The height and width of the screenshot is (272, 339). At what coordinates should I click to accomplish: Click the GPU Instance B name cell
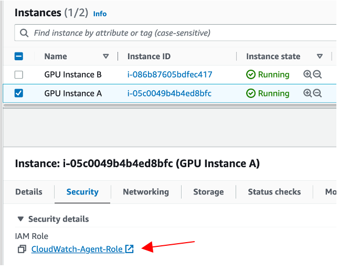point(73,74)
